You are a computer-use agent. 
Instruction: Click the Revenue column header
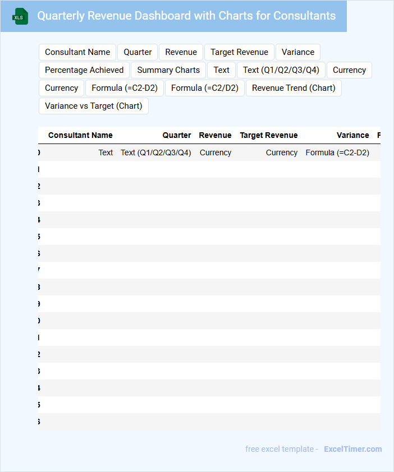click(x=215, y=135)
